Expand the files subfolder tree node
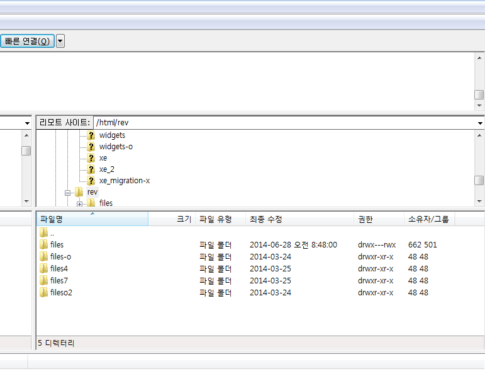Image resolution: width=485 pixels, height=386 pixels. coord(79,204)
